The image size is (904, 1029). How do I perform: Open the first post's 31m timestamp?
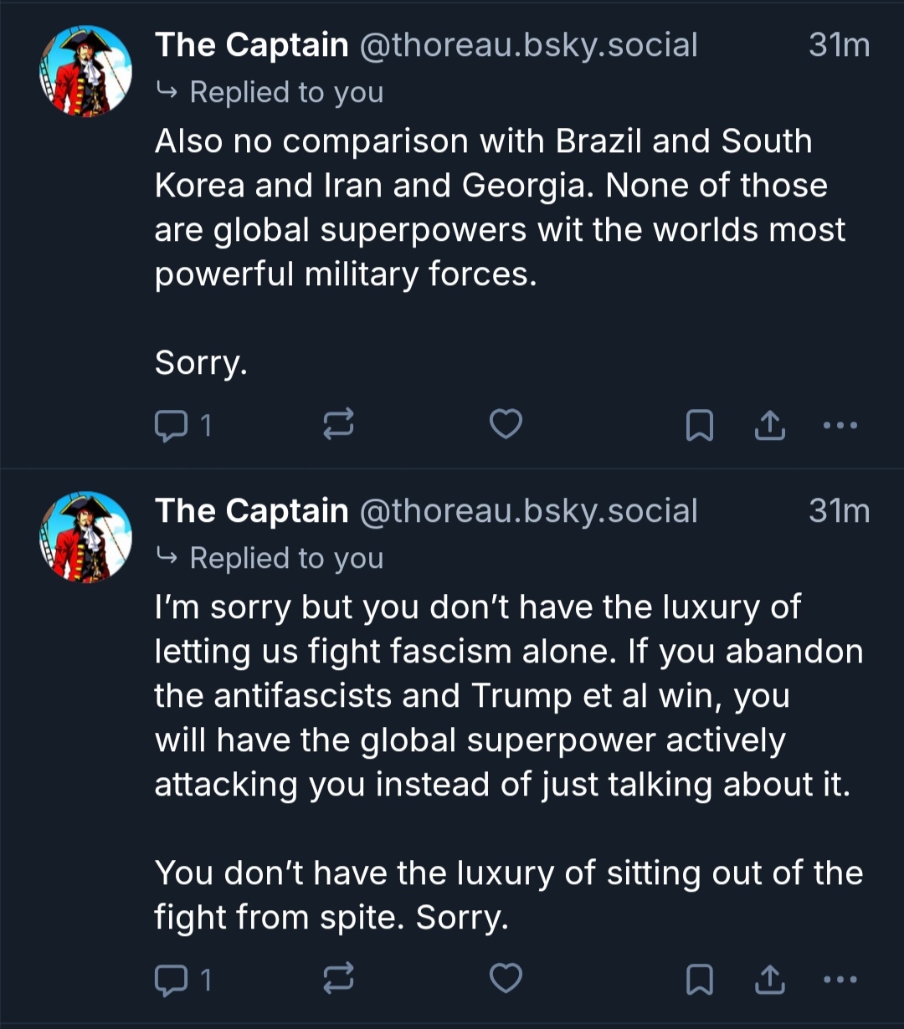click(x=839, y=45)
